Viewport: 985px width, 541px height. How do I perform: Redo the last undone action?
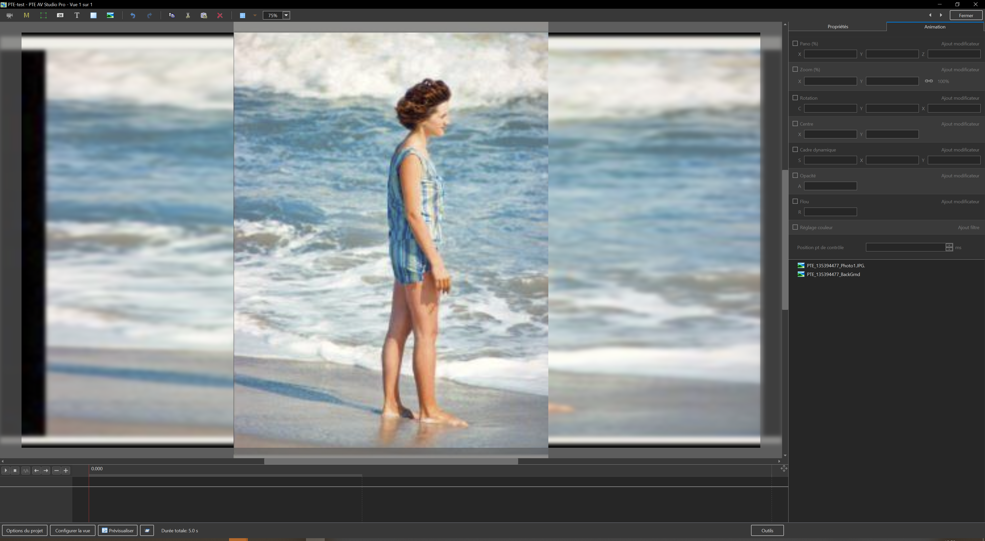[x=150, y=16]
